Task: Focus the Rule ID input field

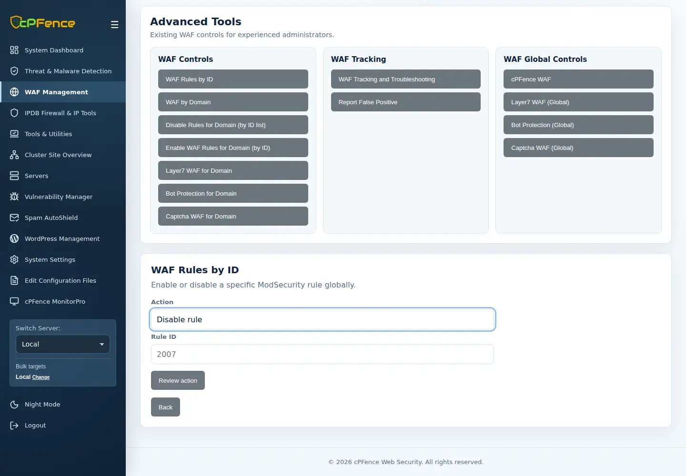Action: pos(323,354)
